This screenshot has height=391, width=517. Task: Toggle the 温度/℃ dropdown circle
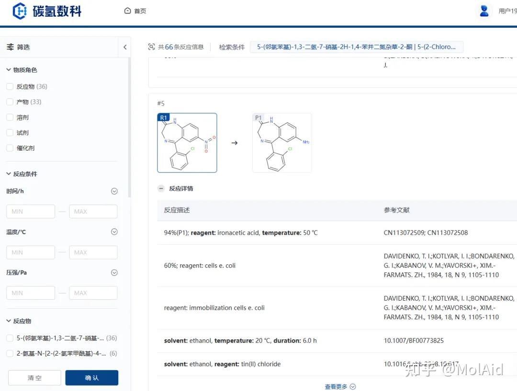coord(114,232)
